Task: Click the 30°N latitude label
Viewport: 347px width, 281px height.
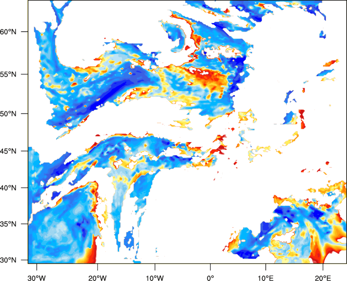Action: pyautogui.click(x=8, y=260)
